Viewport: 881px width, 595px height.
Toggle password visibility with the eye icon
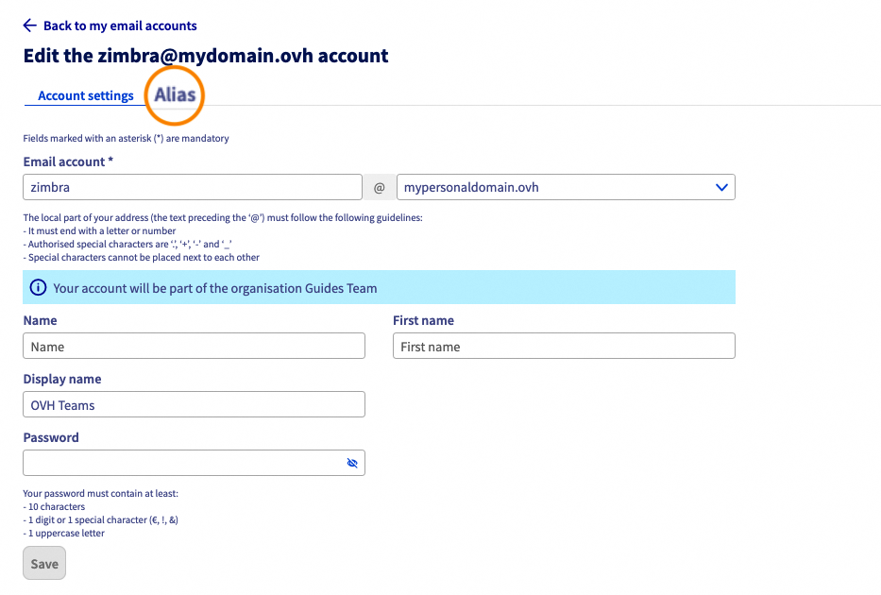click(352, 464)
